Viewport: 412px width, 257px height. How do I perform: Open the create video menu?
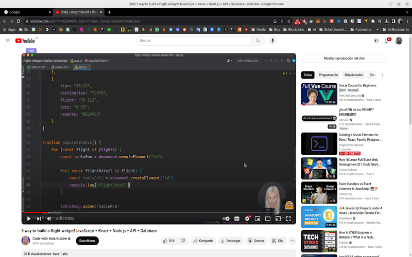376,41
